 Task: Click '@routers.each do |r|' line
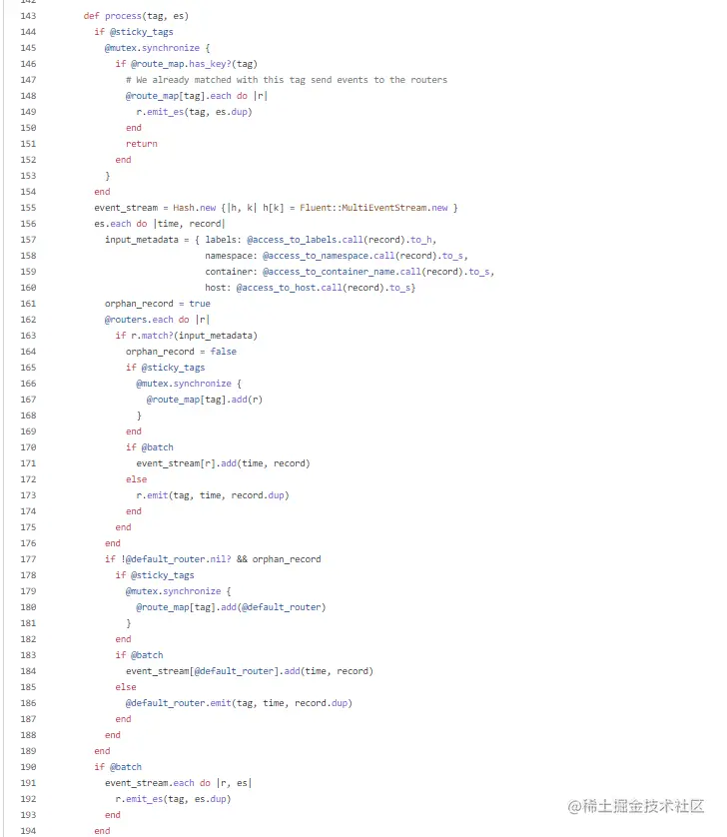coord(157,320)
